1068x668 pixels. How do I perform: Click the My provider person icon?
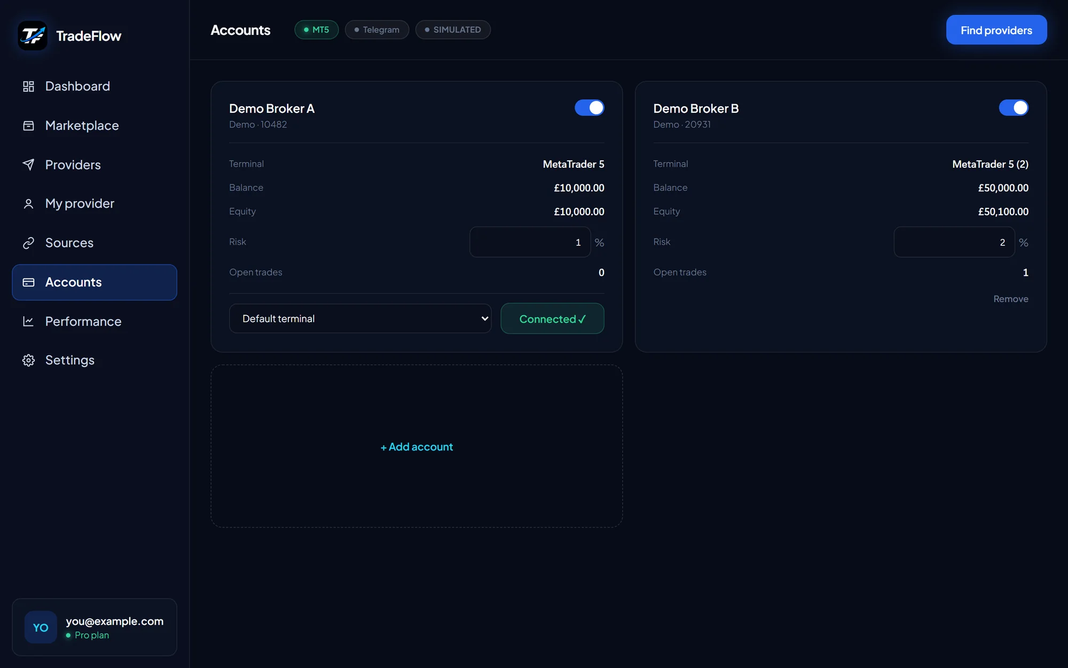(28, 204)
